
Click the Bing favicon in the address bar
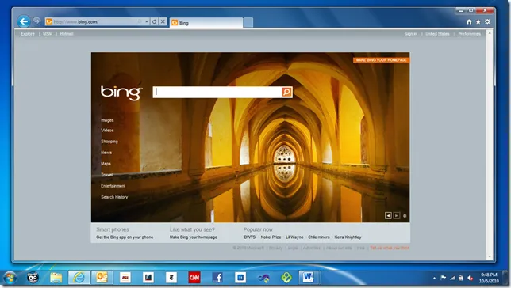coord(49,22)
